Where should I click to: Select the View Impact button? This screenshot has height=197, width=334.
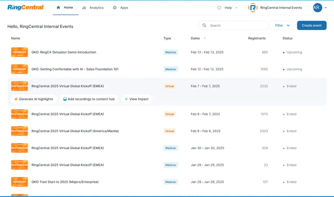point(137,99)
